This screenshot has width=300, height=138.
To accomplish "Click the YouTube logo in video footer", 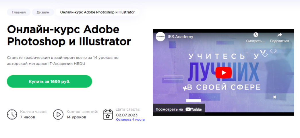I will point(193,110).
